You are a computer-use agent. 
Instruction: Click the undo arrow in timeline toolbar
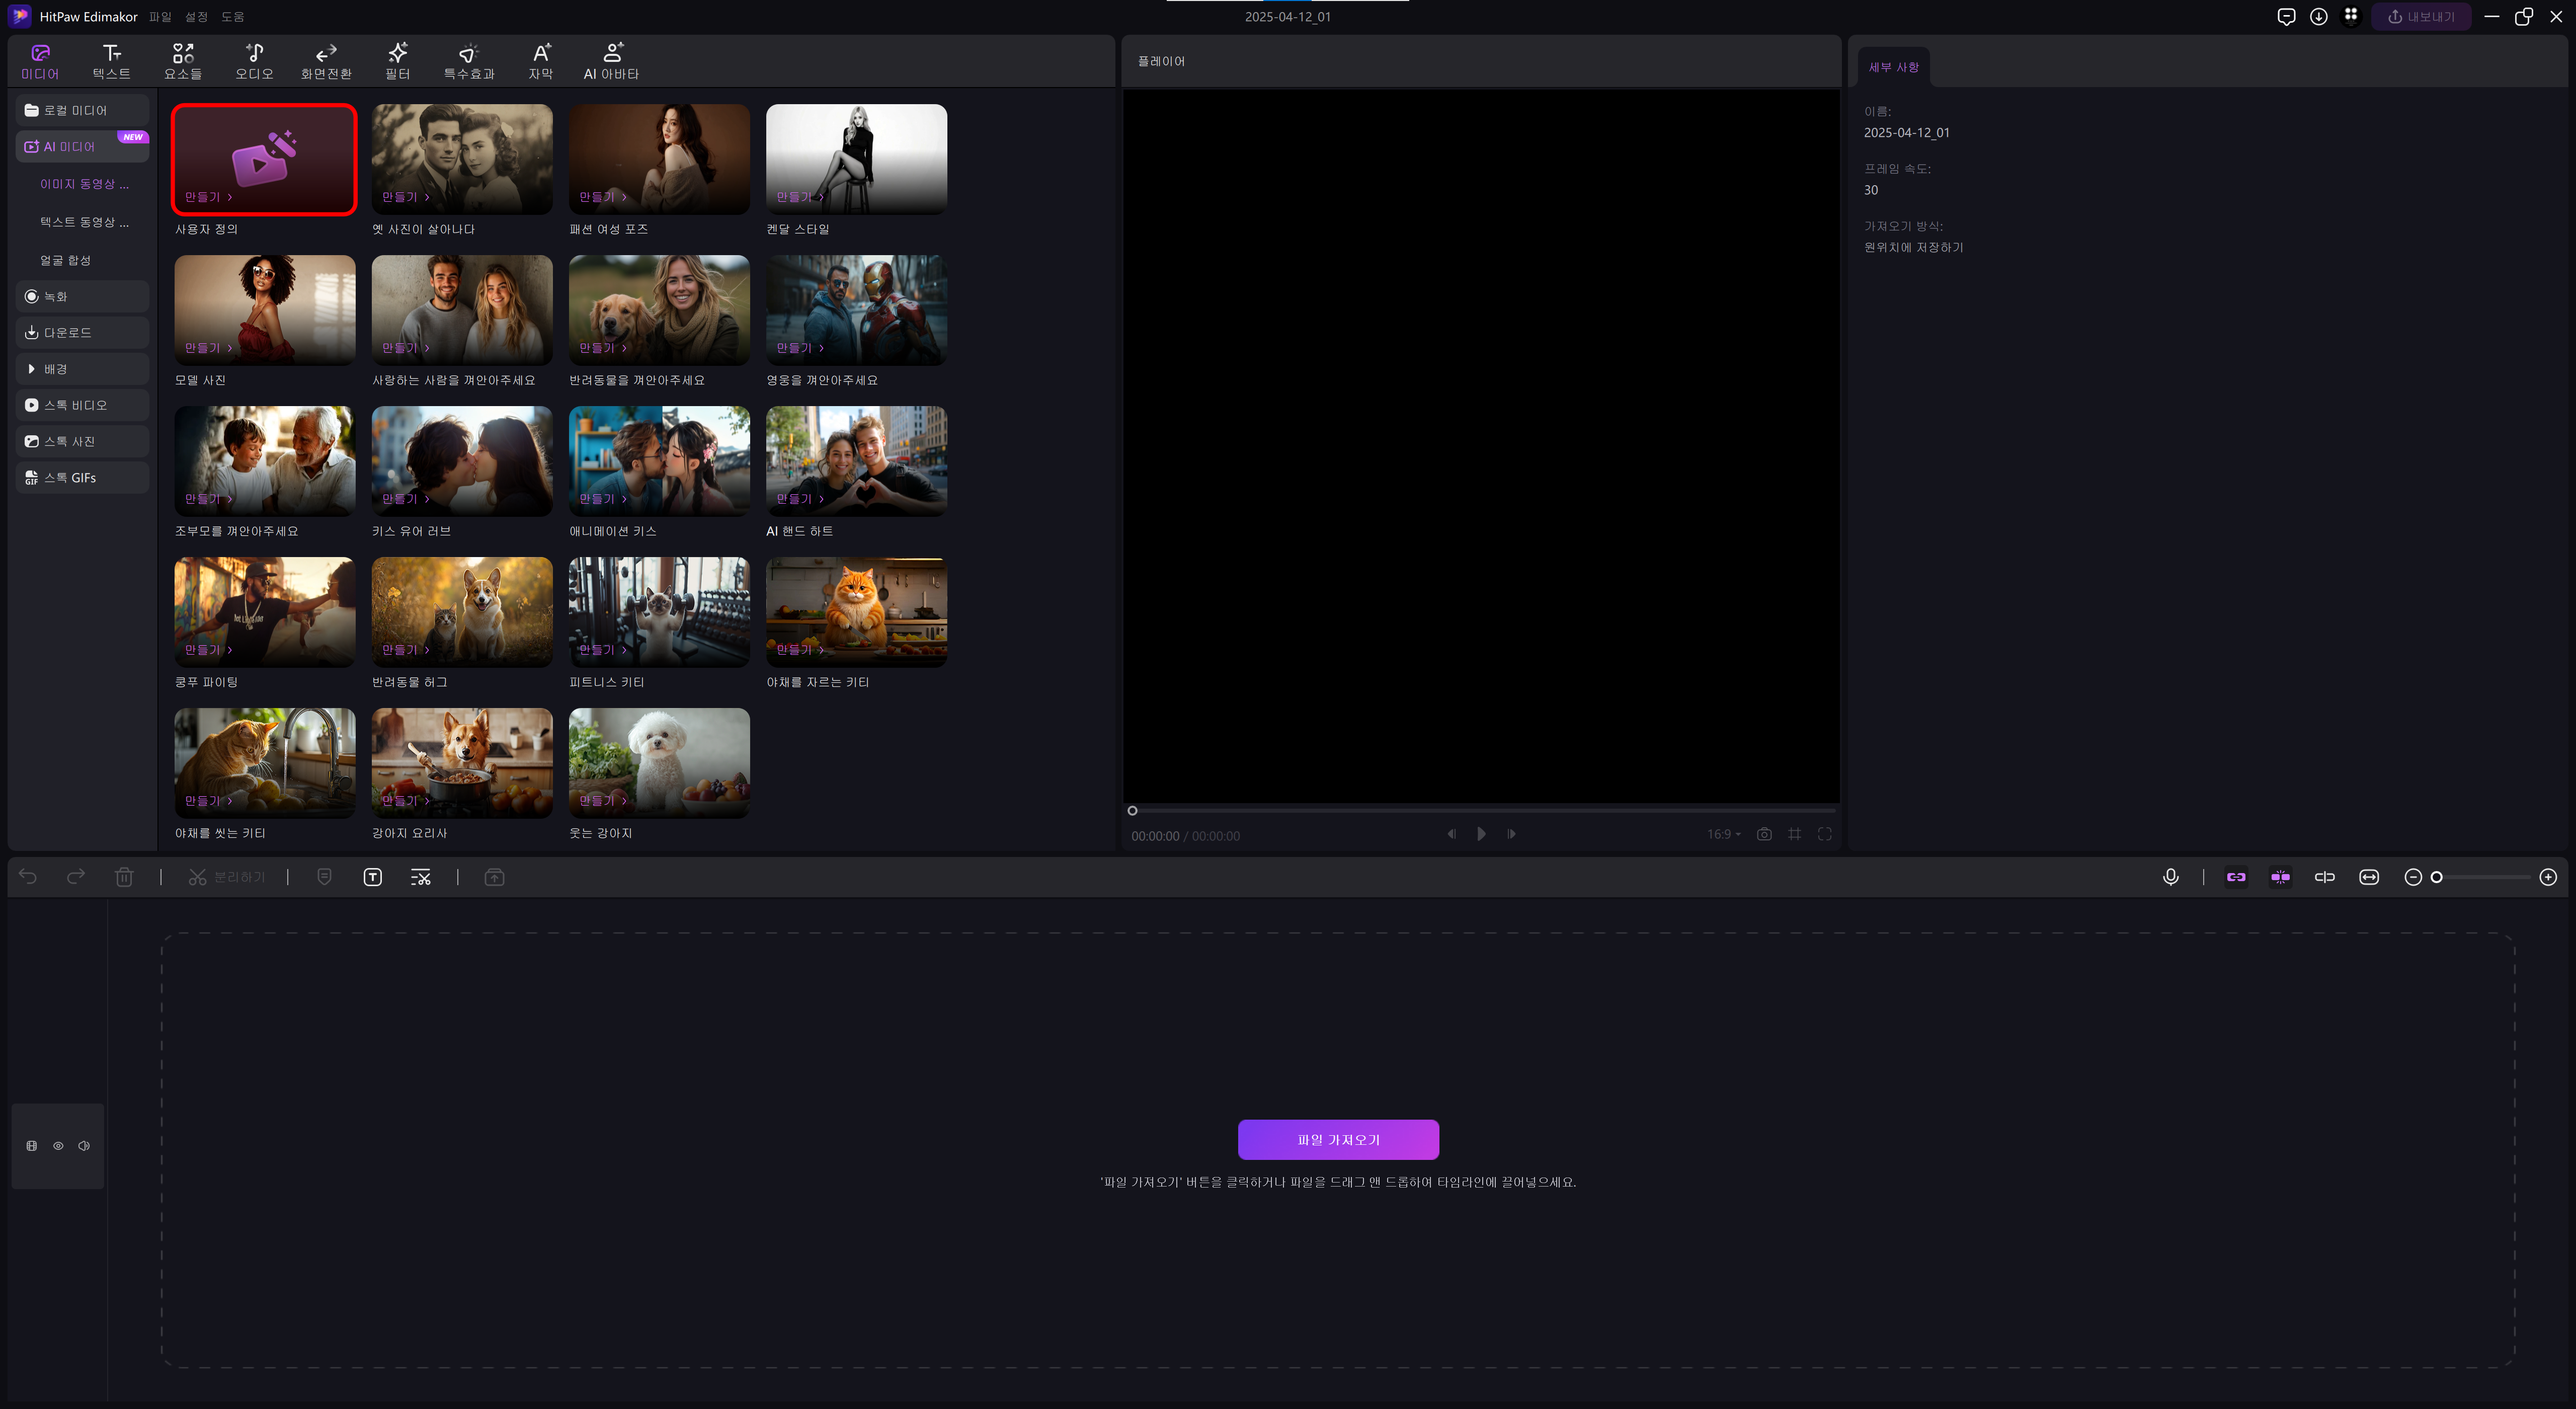coord(28,877)
